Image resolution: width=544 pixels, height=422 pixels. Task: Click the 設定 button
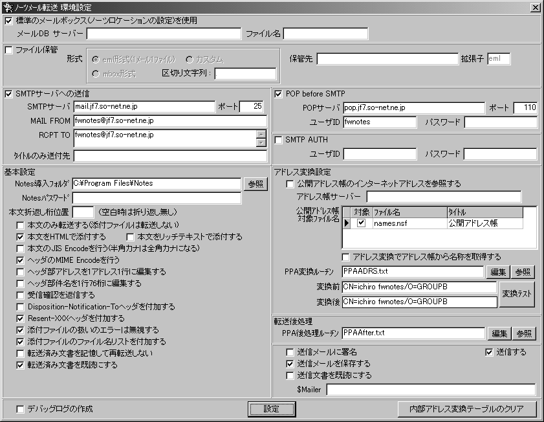(x=272, y=409)
